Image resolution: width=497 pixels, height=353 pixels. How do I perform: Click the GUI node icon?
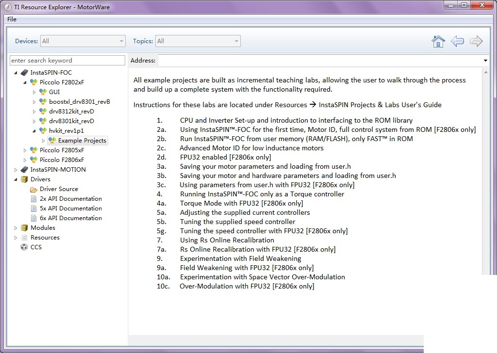tap(43, 92)
